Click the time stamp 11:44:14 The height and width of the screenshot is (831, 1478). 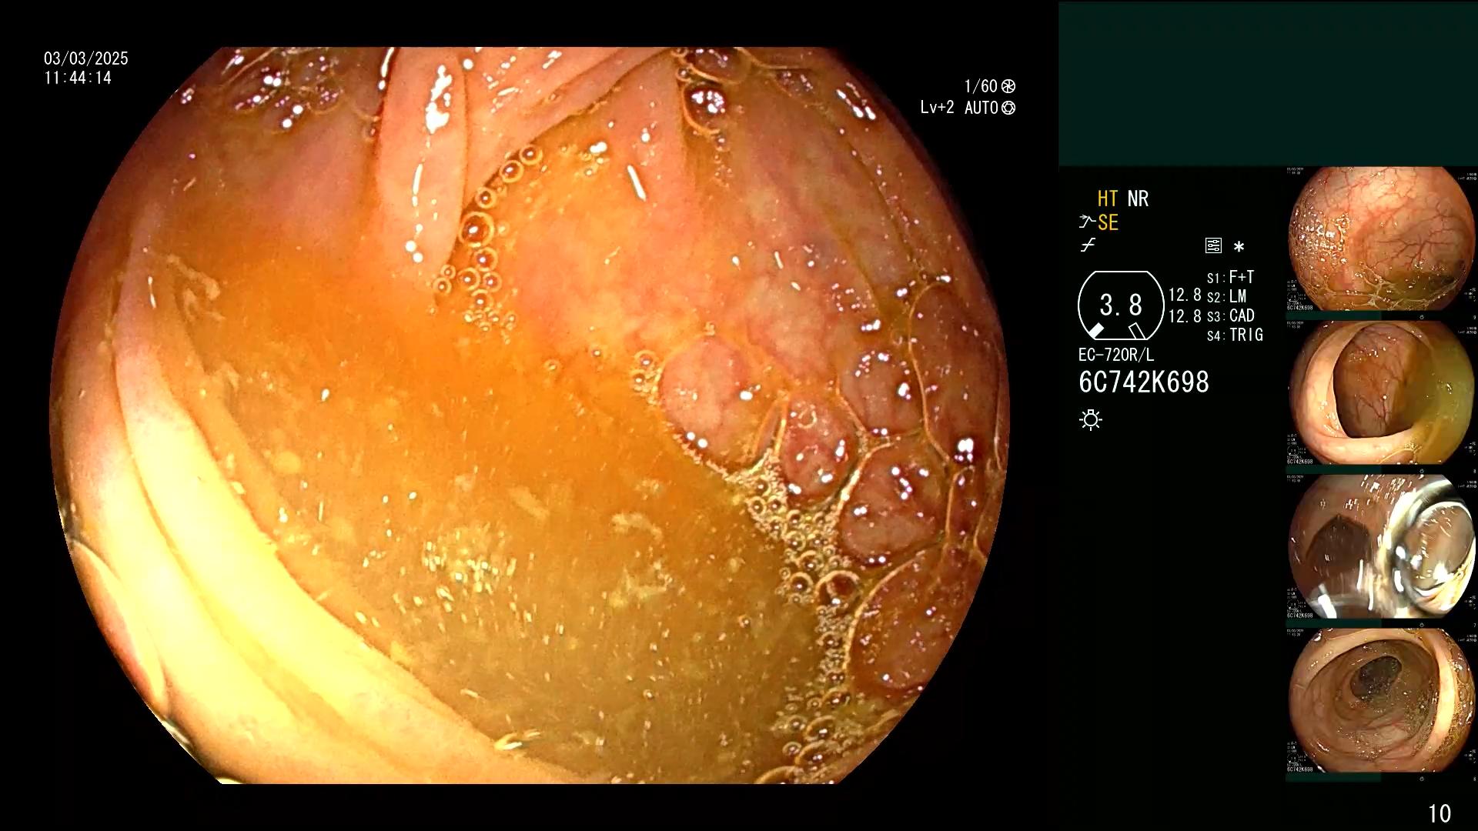point(78,78)
